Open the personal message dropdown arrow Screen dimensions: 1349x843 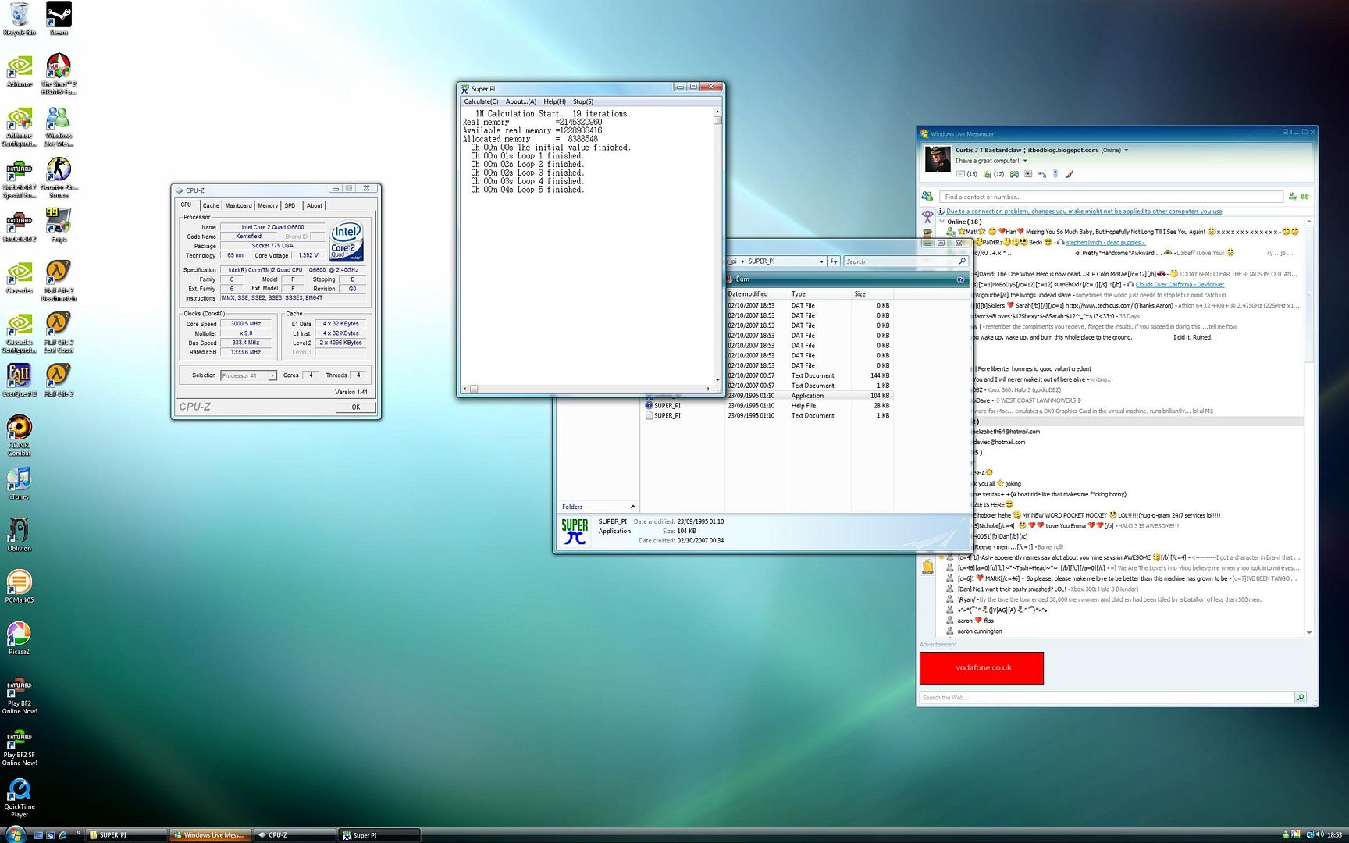[x=1025, y=161]
